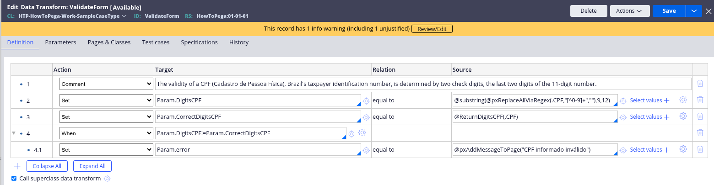This screenshot has height=185, width=714.
Task: Click Review/Edit warning button
Action: tap(432, 29)
